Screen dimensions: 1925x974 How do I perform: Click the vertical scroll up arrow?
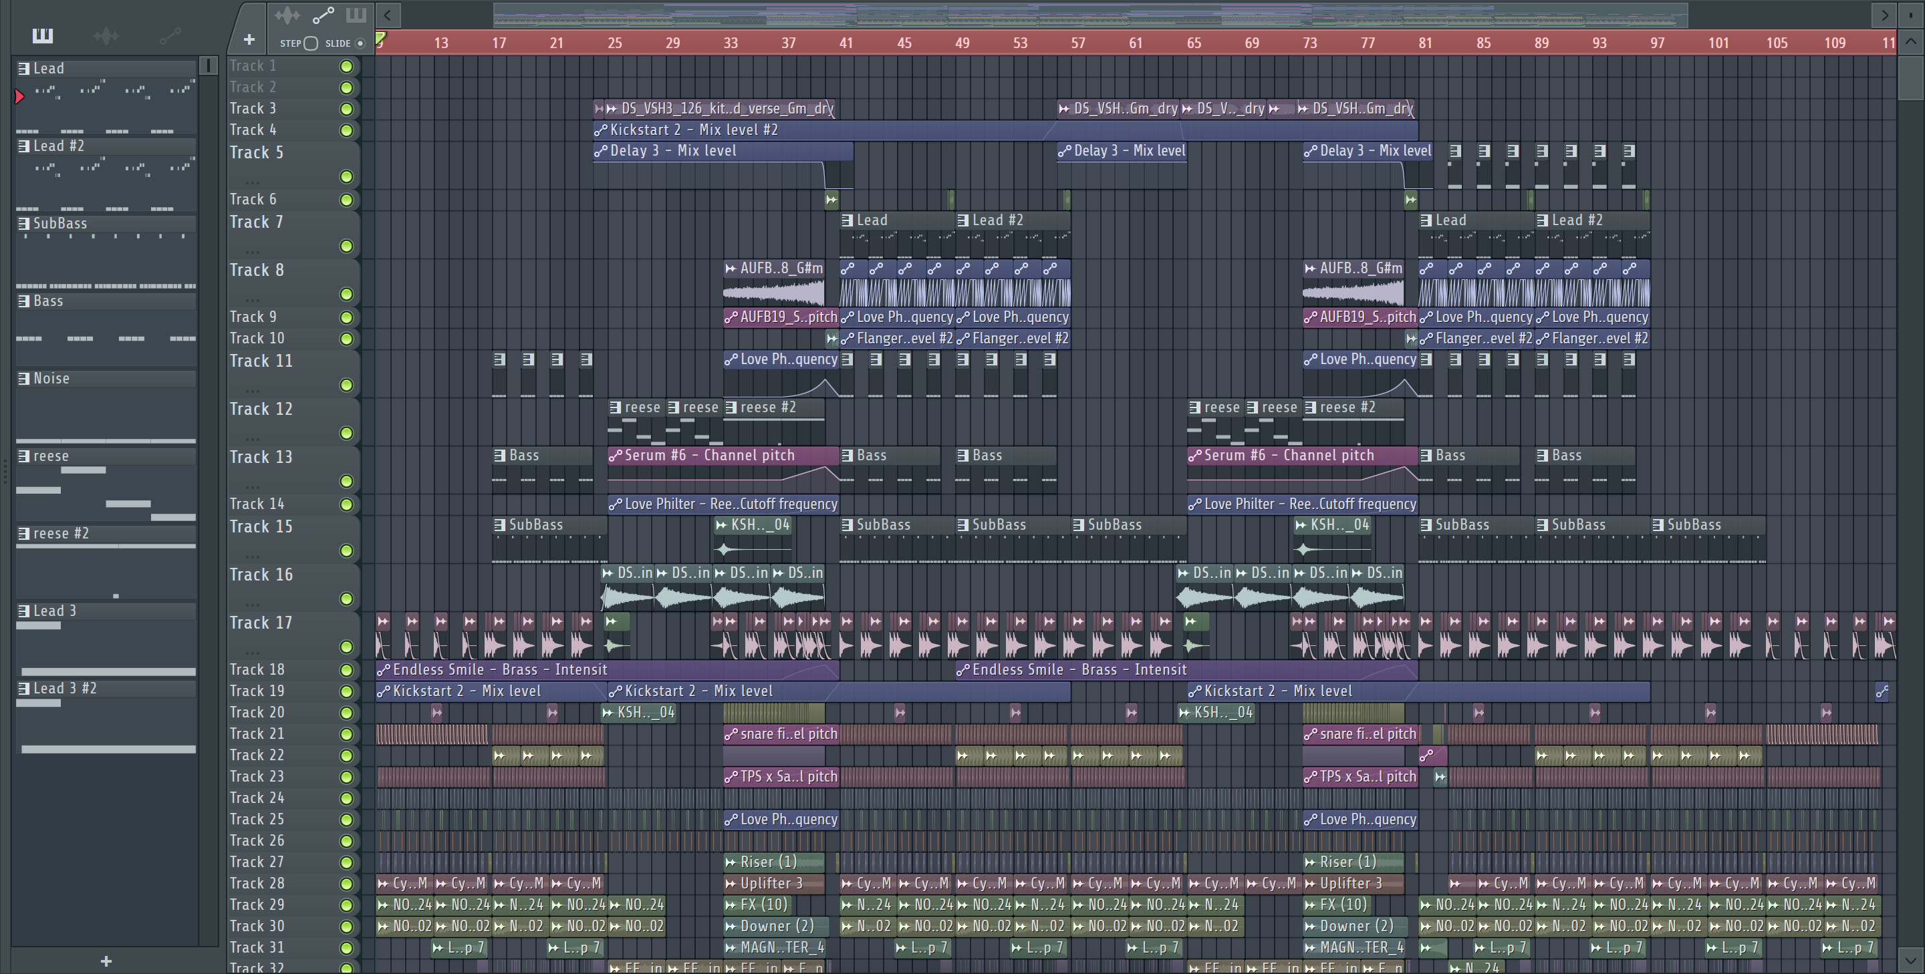pos(1911,42)
